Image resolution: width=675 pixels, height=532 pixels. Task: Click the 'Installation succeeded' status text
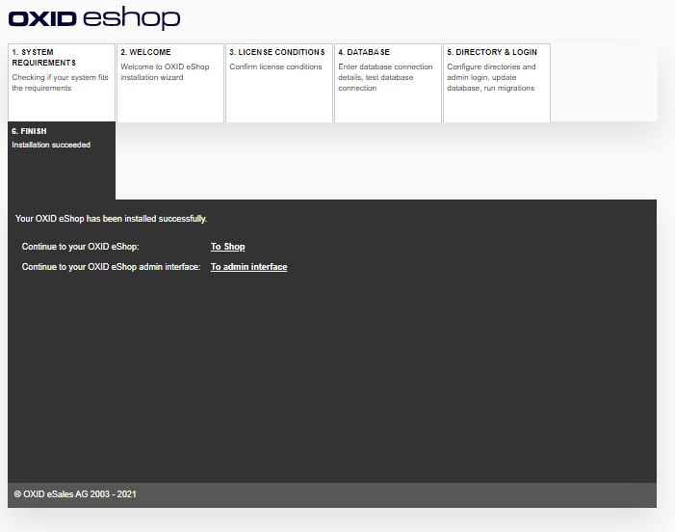click(x=51, y=146)
